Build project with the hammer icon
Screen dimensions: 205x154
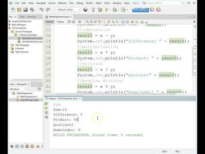tap(94, 10)
